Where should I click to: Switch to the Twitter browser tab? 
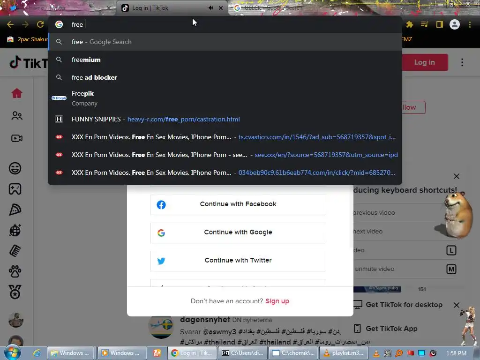click(58, 8)
